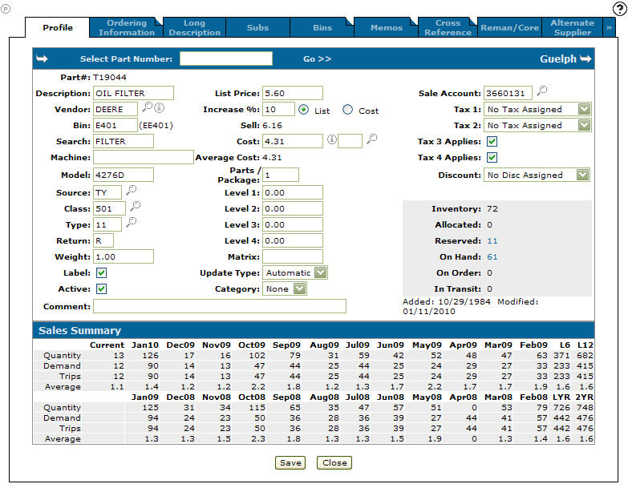The height and width of the screenshot is (488, 628).
Task: Click the Select Part Number input field
Action: [226, 58]
